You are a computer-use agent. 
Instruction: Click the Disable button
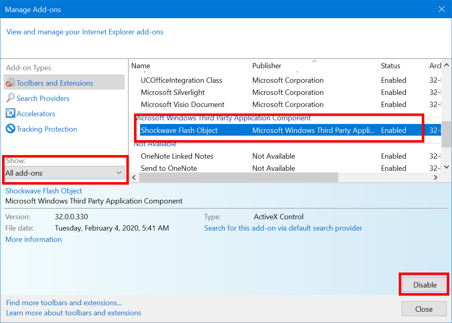pos(425,285)
